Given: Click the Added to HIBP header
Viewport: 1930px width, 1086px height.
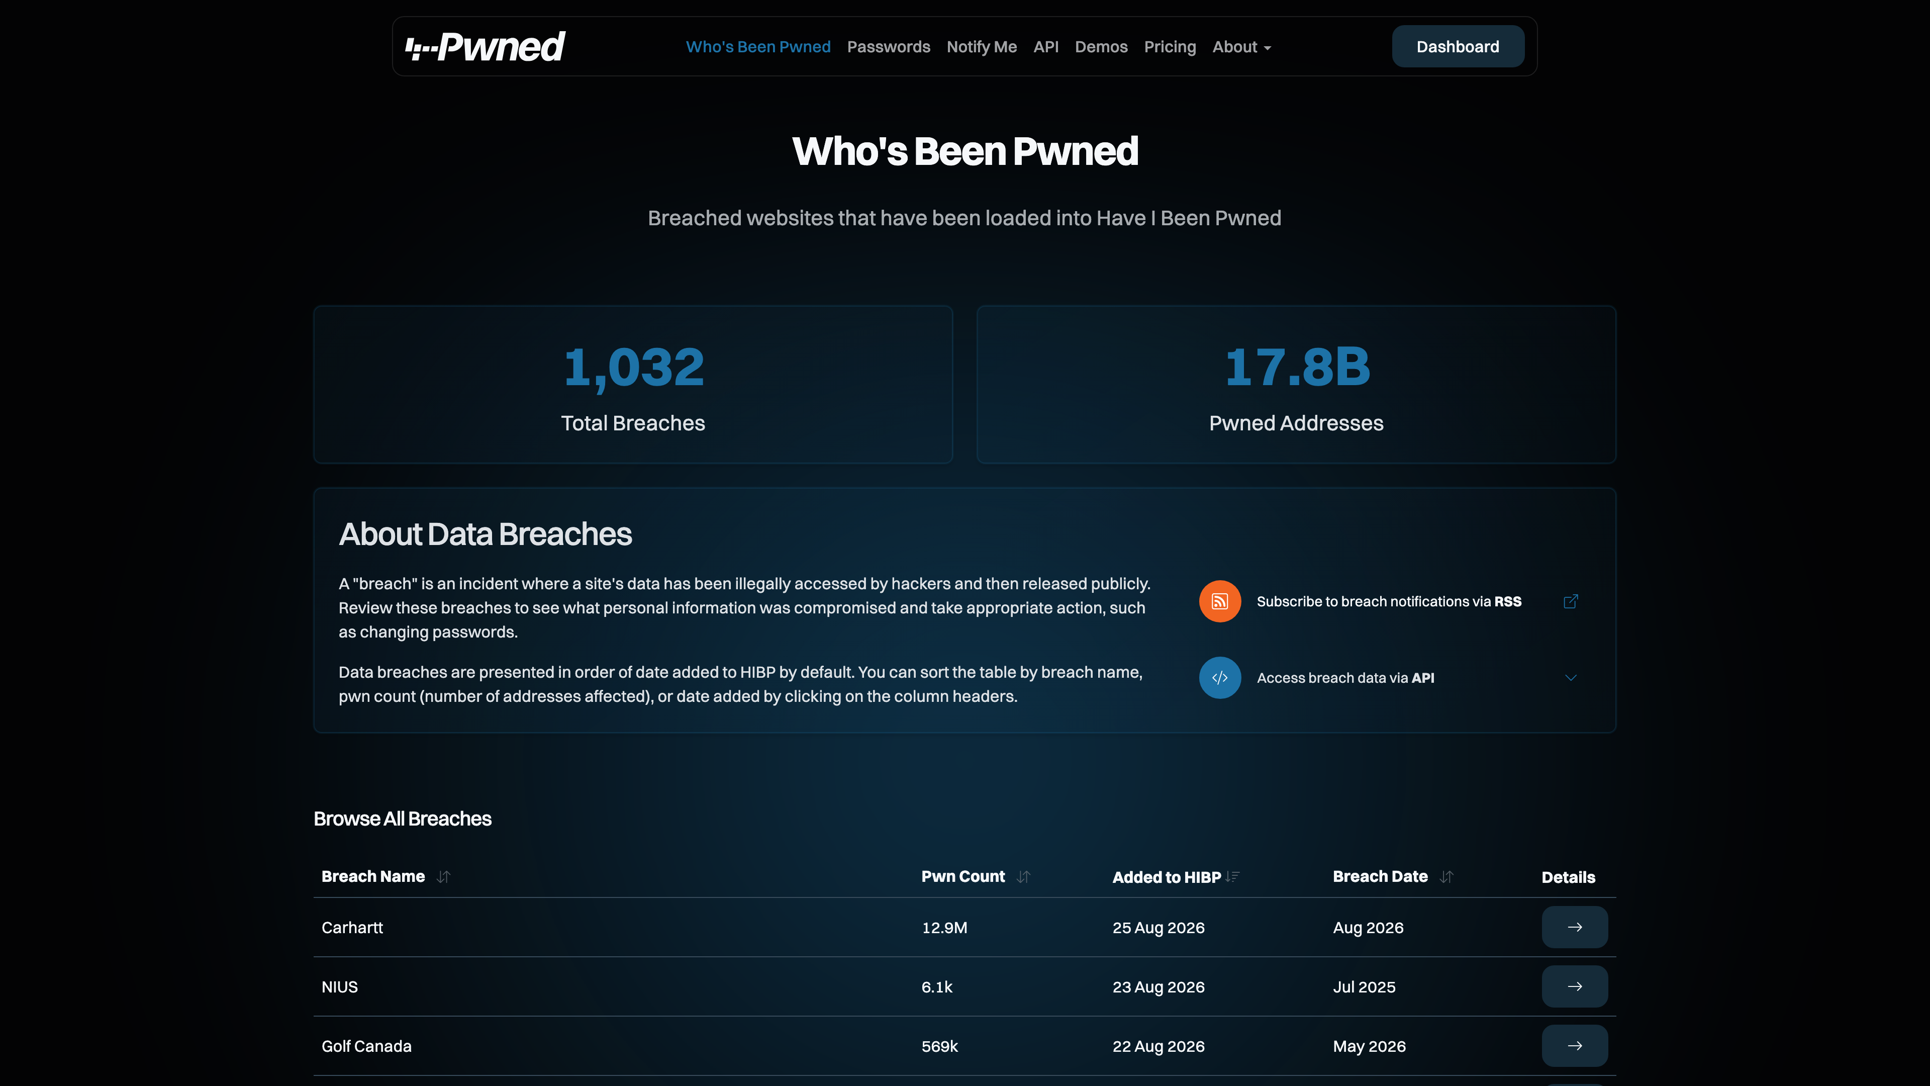Looking at the screenshot, I should (x=1167, y=877).
